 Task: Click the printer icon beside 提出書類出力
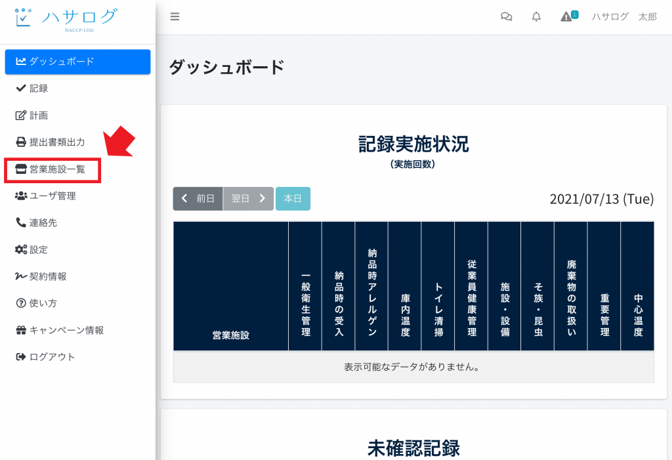tap(20, 142)
